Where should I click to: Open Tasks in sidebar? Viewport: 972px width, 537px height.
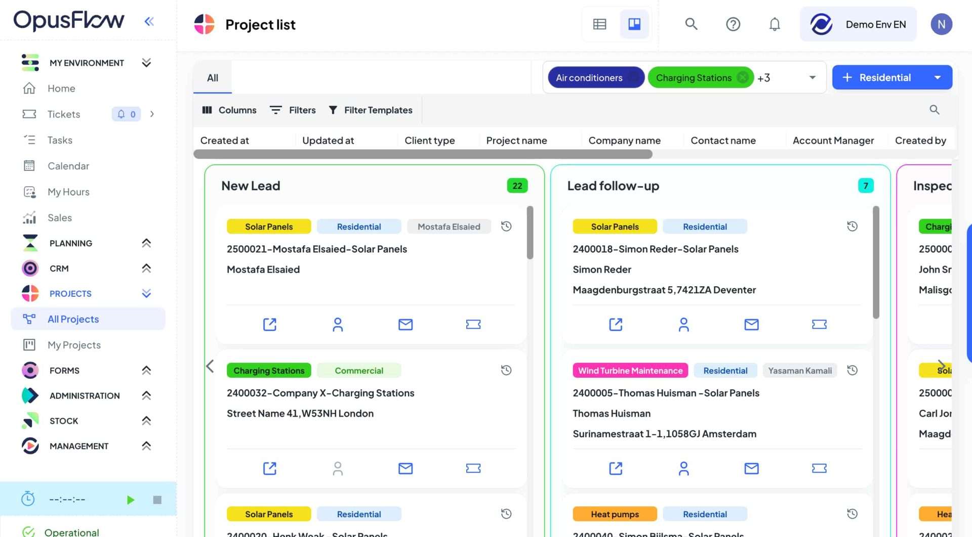(x=60, y=140)
